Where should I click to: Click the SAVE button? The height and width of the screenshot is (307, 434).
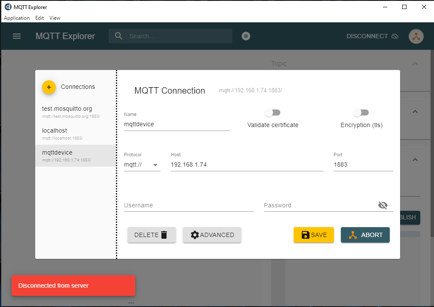(x=314, y=235)
